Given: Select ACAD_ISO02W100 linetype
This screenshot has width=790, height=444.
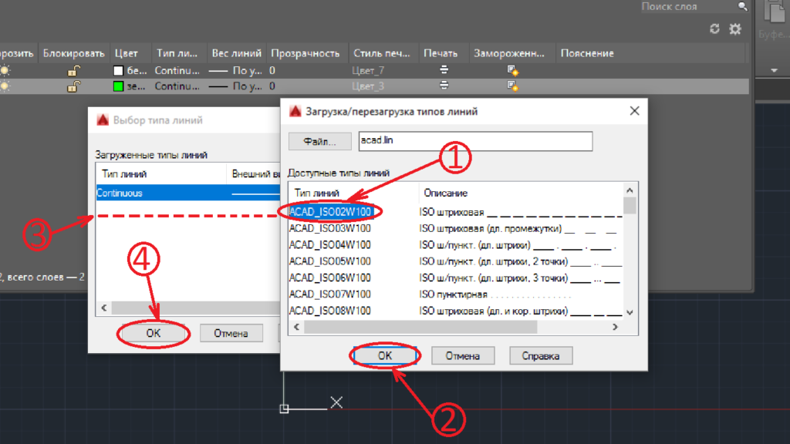Looking at the screenshot, I should (x=330, y=211).
